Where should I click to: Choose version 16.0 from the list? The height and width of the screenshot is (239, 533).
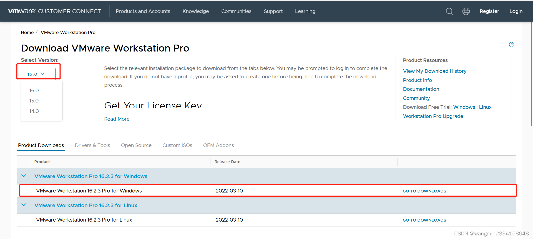[34, 91]
